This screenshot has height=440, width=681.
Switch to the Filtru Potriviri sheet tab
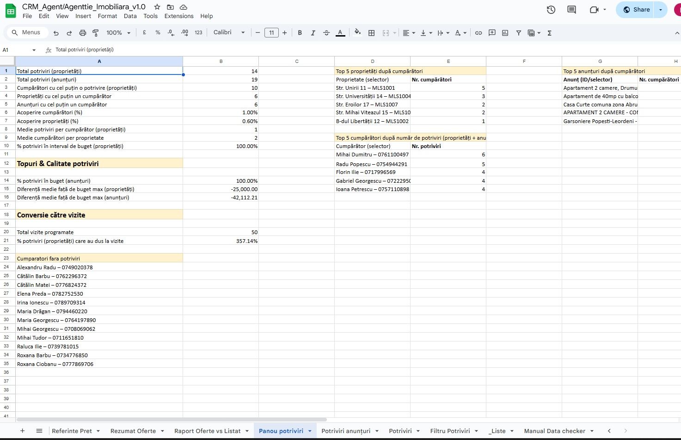(450, 431)
